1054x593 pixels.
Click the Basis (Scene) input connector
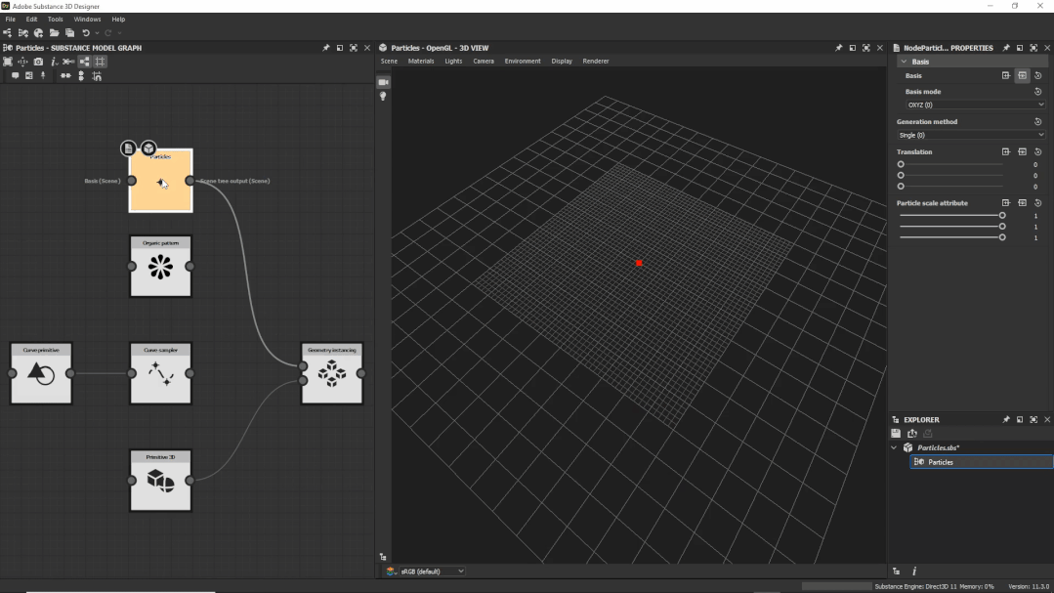pyautogui.click(x=132, y=181)
